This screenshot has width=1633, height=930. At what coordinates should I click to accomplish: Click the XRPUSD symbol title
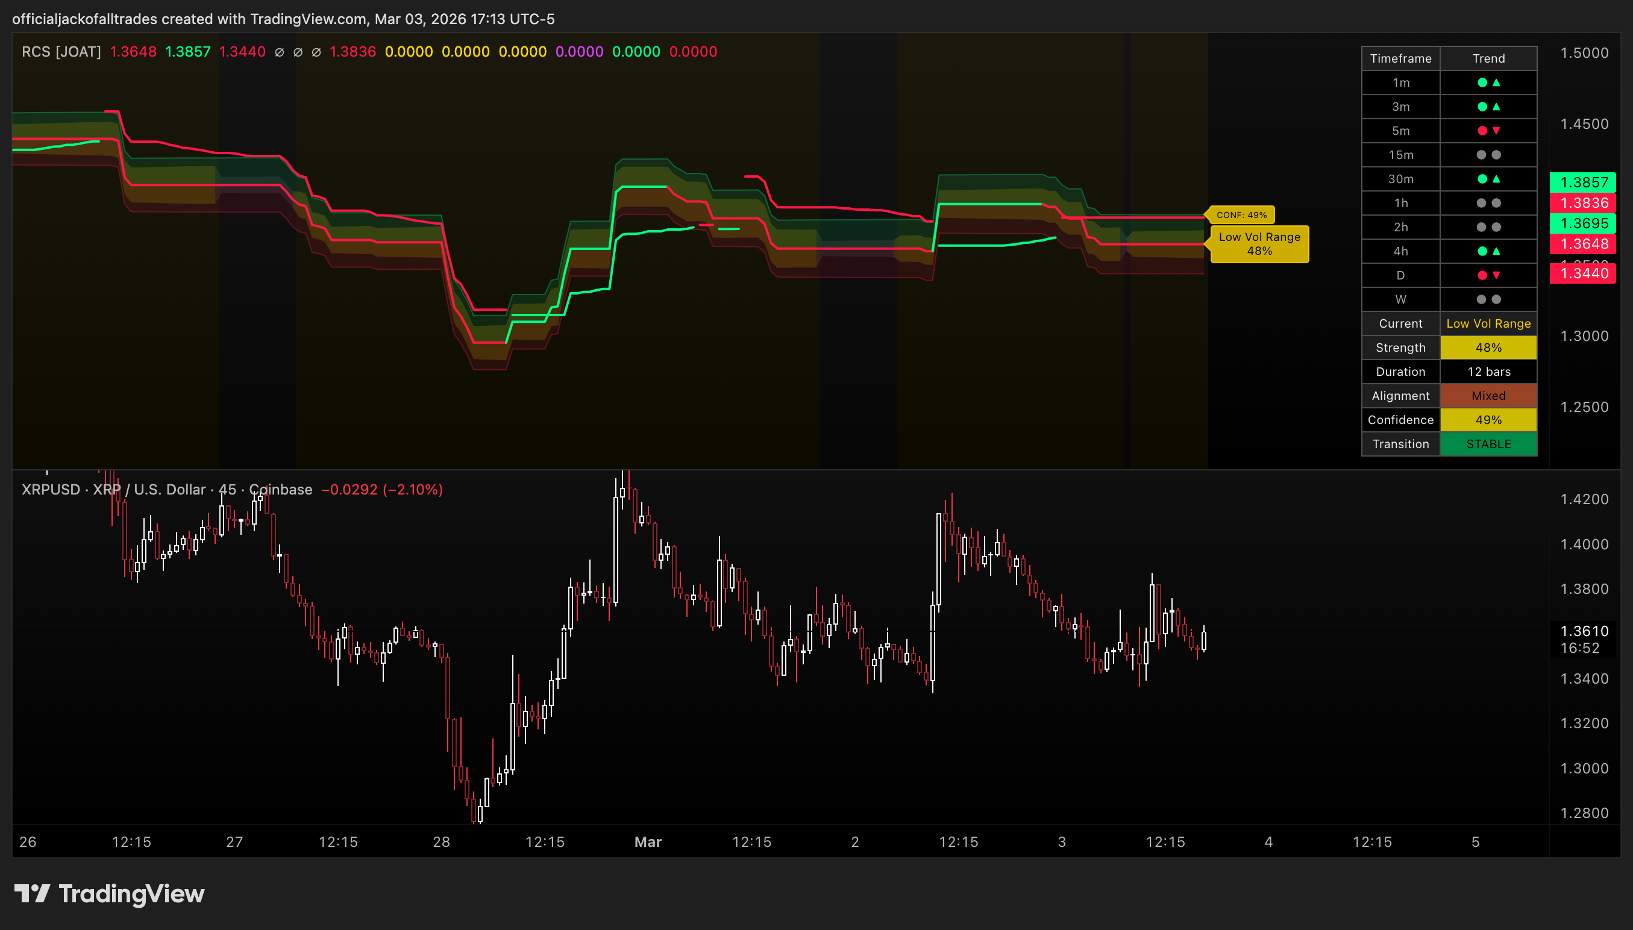click(x=167, y=490)
